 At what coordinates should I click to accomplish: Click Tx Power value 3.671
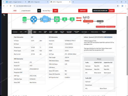(33, 41)
